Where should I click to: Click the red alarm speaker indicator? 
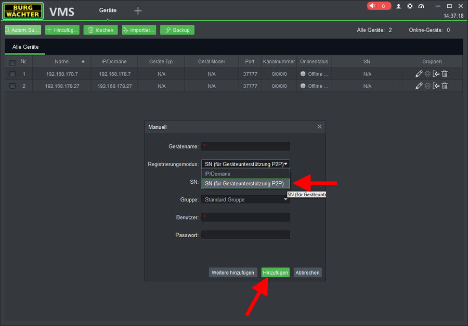tap(379, 6)
